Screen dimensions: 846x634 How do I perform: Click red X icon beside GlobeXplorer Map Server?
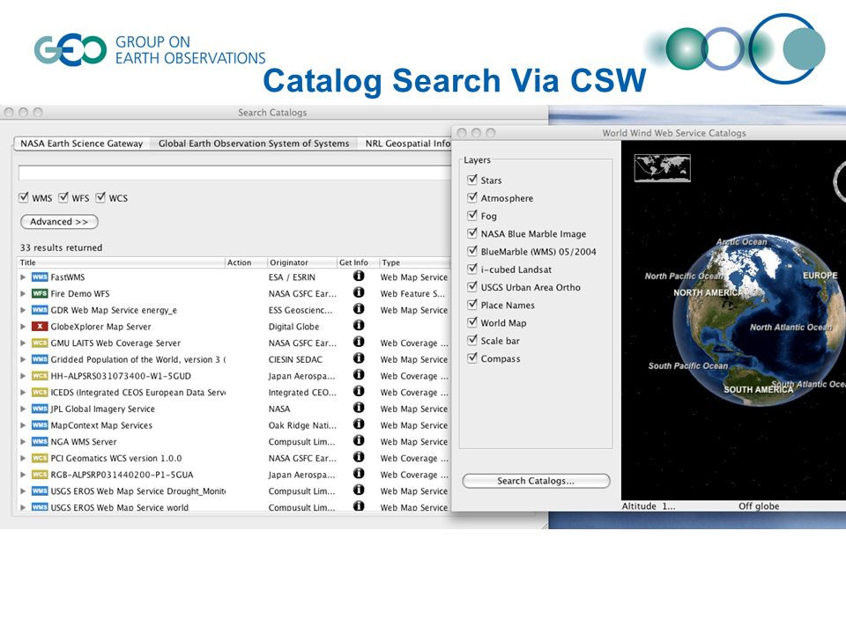40,327
